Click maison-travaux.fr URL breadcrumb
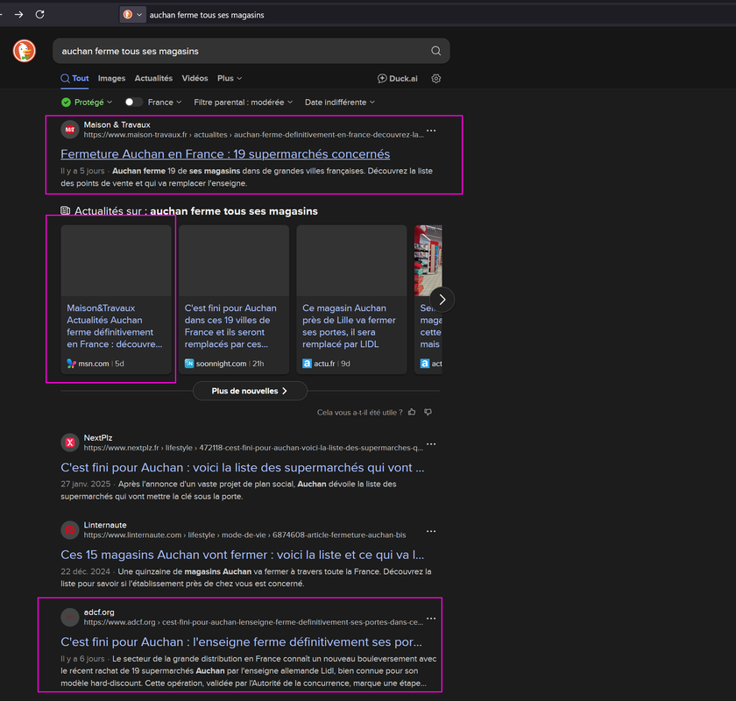This screenshot has height=701, width=736. [253, 135]
